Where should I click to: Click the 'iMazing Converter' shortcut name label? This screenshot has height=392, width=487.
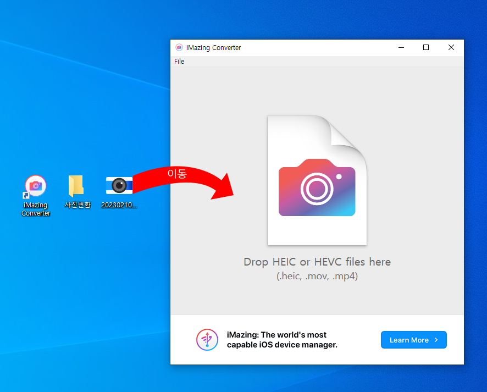click(x=36, y=209)
